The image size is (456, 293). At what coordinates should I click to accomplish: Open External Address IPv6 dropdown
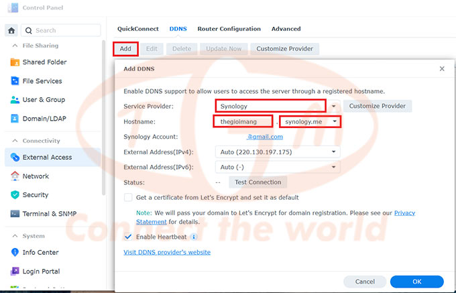278,167
